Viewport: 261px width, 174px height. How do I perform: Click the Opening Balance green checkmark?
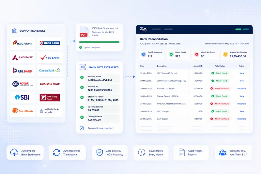82,107
